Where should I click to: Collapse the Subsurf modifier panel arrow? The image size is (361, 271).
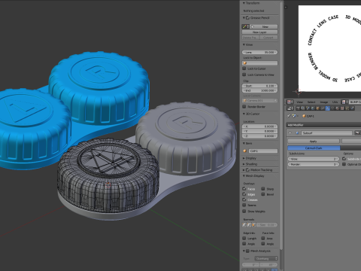[x=290, y=133]
